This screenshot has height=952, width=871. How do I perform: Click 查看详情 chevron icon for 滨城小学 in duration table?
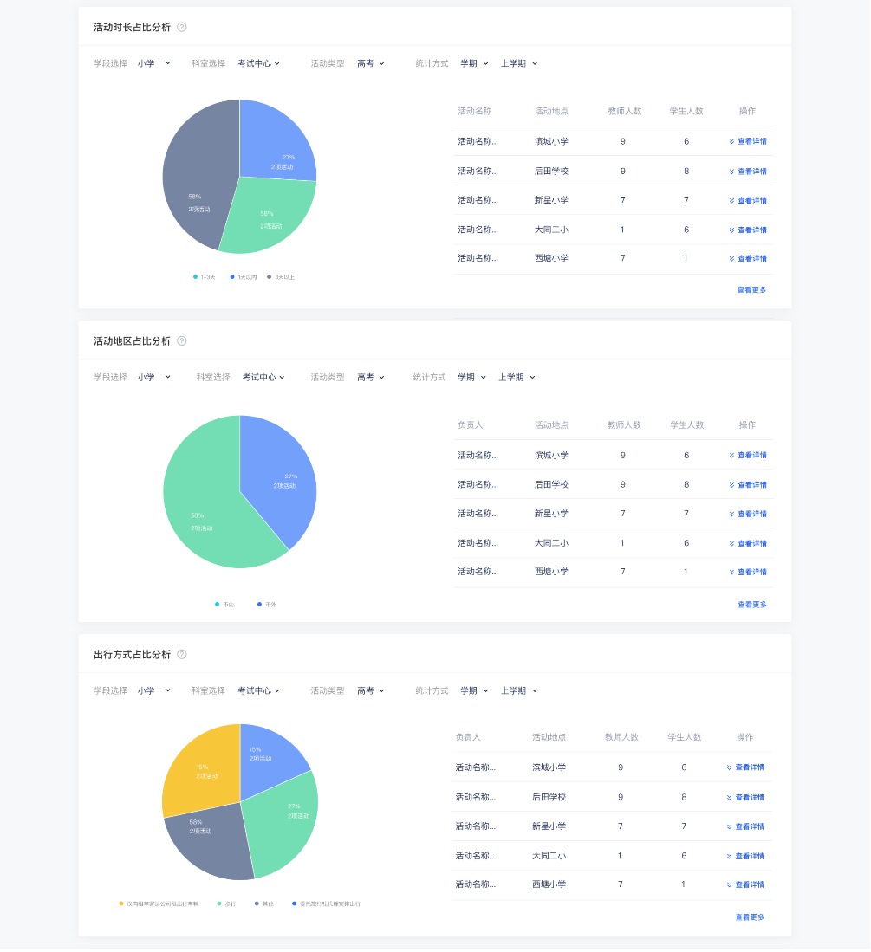(731, 141)
